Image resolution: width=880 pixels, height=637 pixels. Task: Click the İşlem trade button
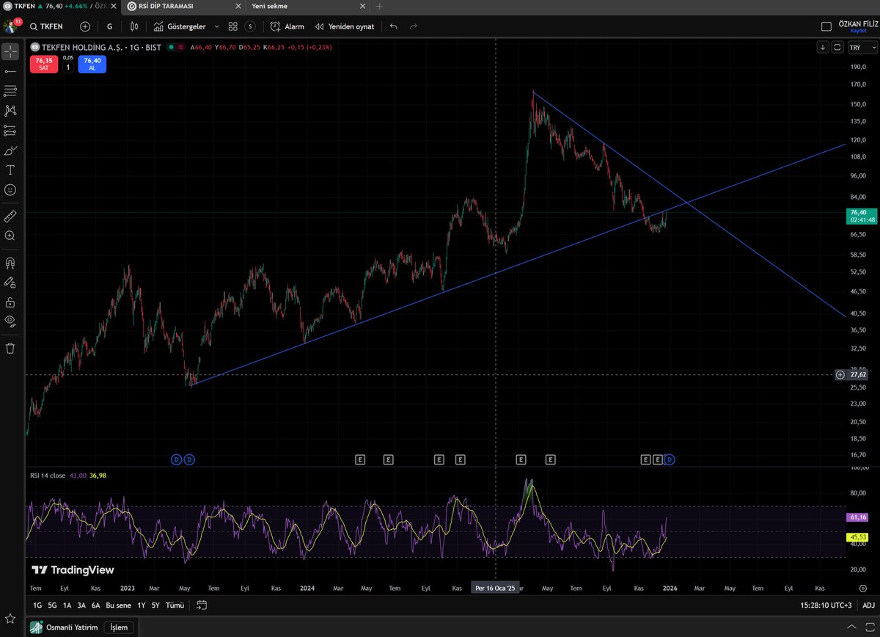(x=119, y=627)
